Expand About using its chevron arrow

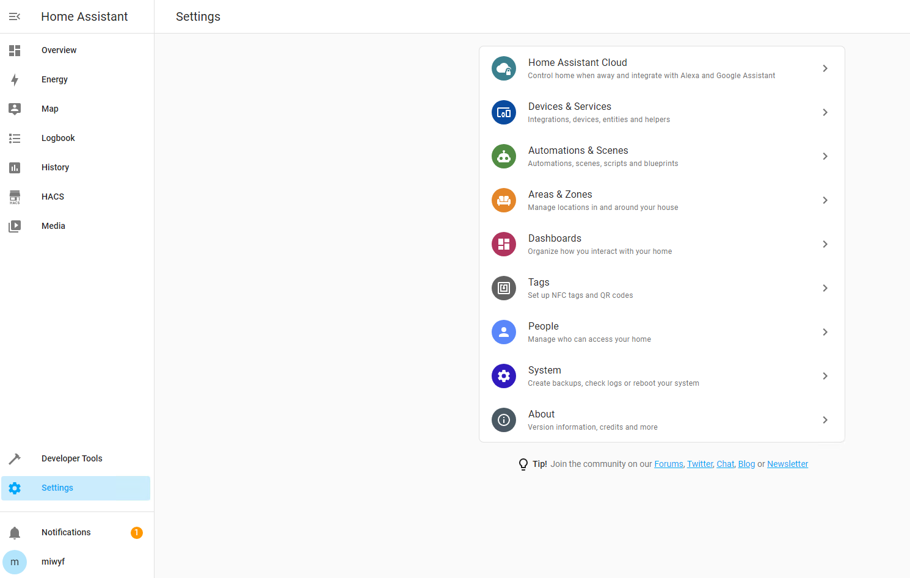[824, 420]
